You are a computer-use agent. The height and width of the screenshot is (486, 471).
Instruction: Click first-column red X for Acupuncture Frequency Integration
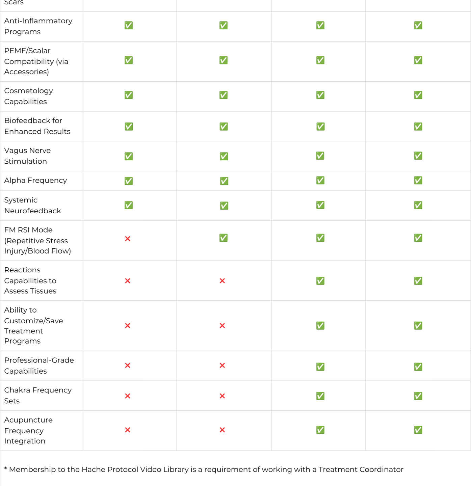tap(128, 430)
